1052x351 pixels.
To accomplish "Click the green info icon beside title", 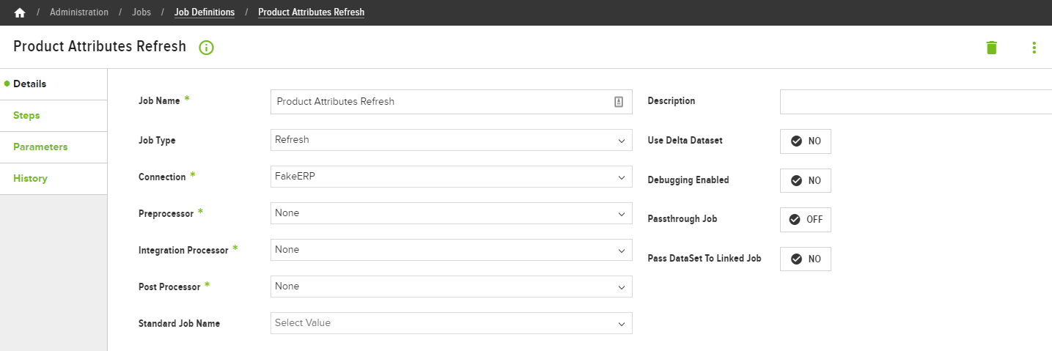I will [206, 48].
